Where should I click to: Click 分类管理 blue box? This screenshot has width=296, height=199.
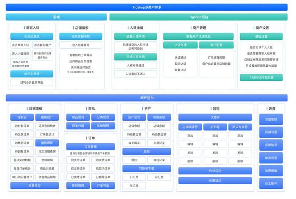[x=103, y=117]
